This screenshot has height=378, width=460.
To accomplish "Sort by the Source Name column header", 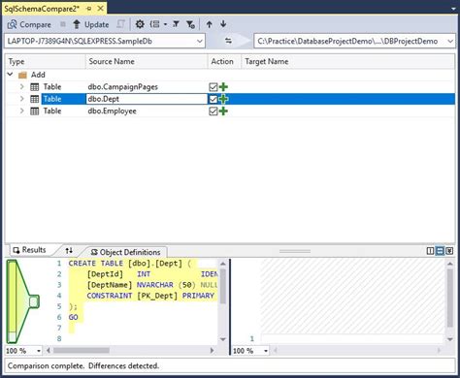I will click(x=147, y=61).
